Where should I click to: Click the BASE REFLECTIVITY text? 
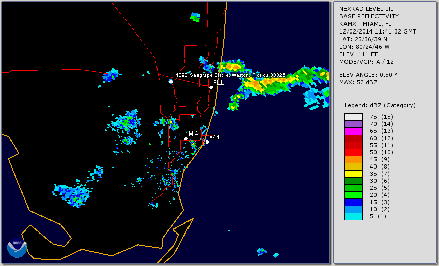369,17
